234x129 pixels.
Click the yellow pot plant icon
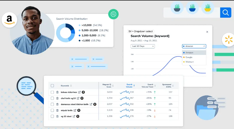coord(208,8)
